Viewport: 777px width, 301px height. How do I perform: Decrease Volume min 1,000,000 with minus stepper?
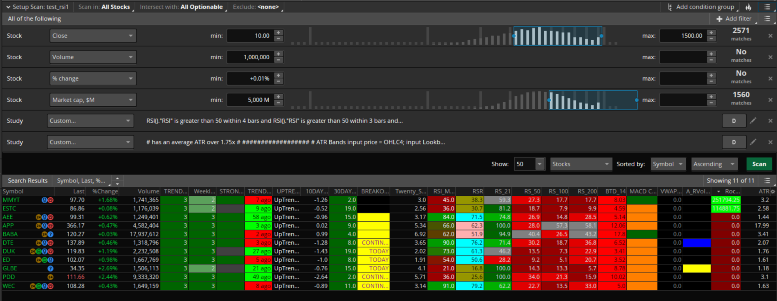tap(278, 60)
